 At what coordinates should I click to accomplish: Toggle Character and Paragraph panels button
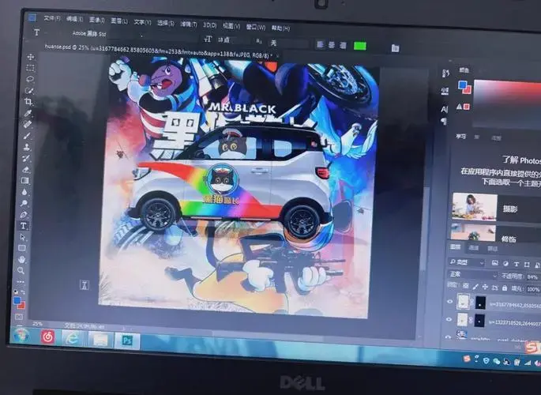(396, 48)
